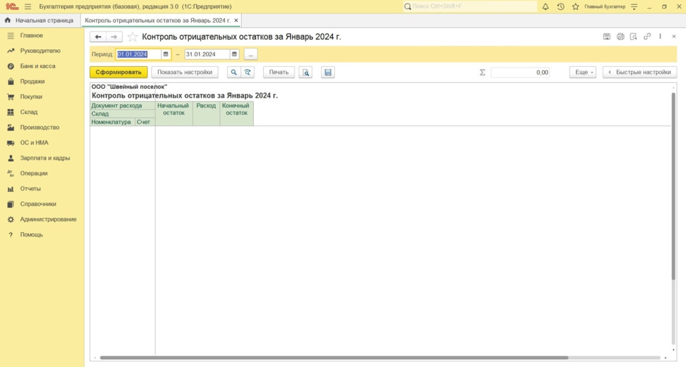Open the Продажи section in sidebar
686x367 pixels.
(x=32, y=82)
